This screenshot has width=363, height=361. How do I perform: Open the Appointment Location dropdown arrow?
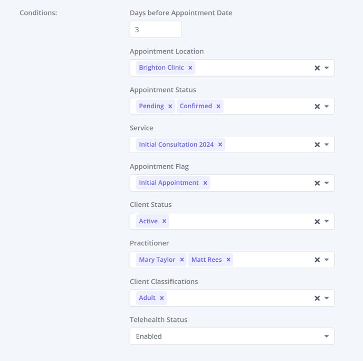(327, 68)
